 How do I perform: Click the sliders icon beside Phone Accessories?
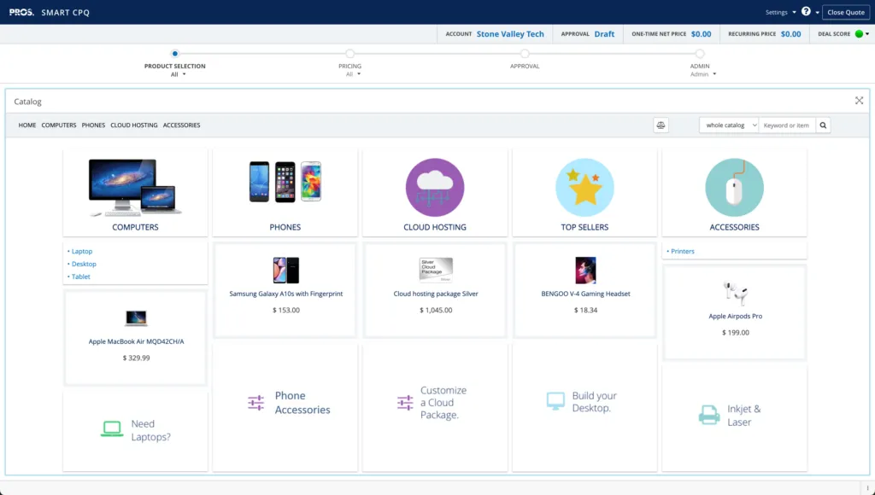click(255, 403)
